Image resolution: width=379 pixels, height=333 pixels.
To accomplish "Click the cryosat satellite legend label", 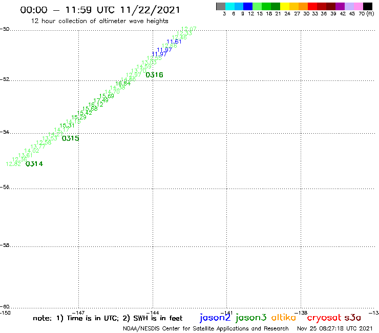I will coord(324,318).
